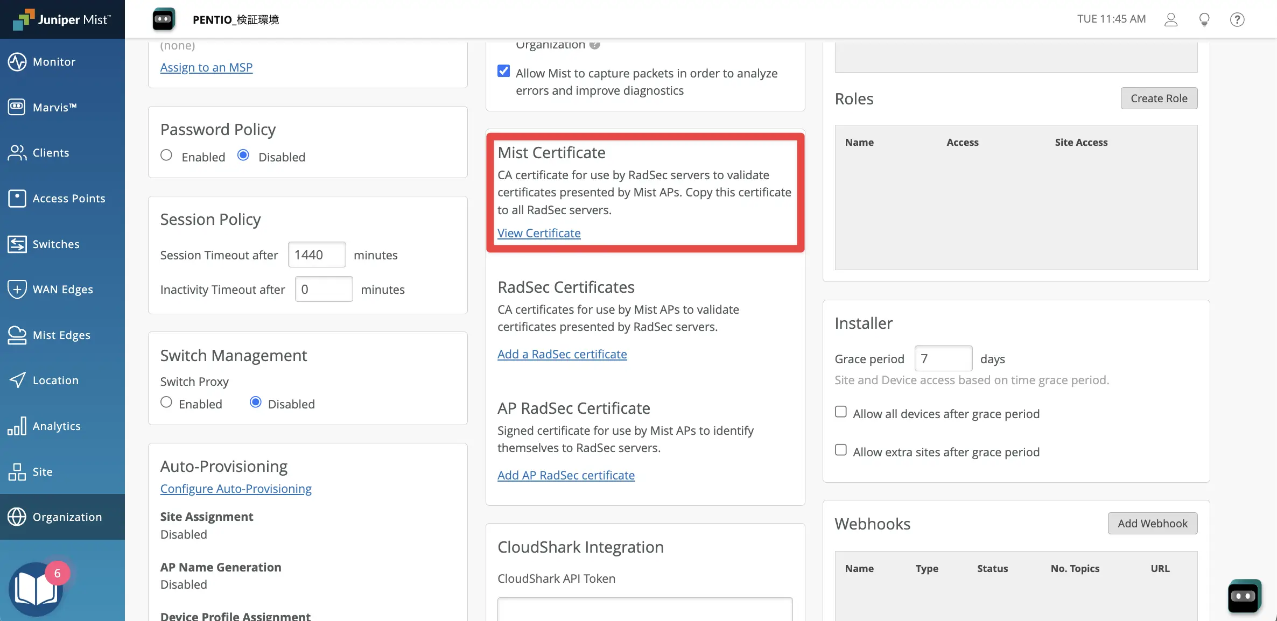The width and height of the screenshot is (1277, 621).
Task: Select Disabled for Switch Proxy
Action: [256, 403]
